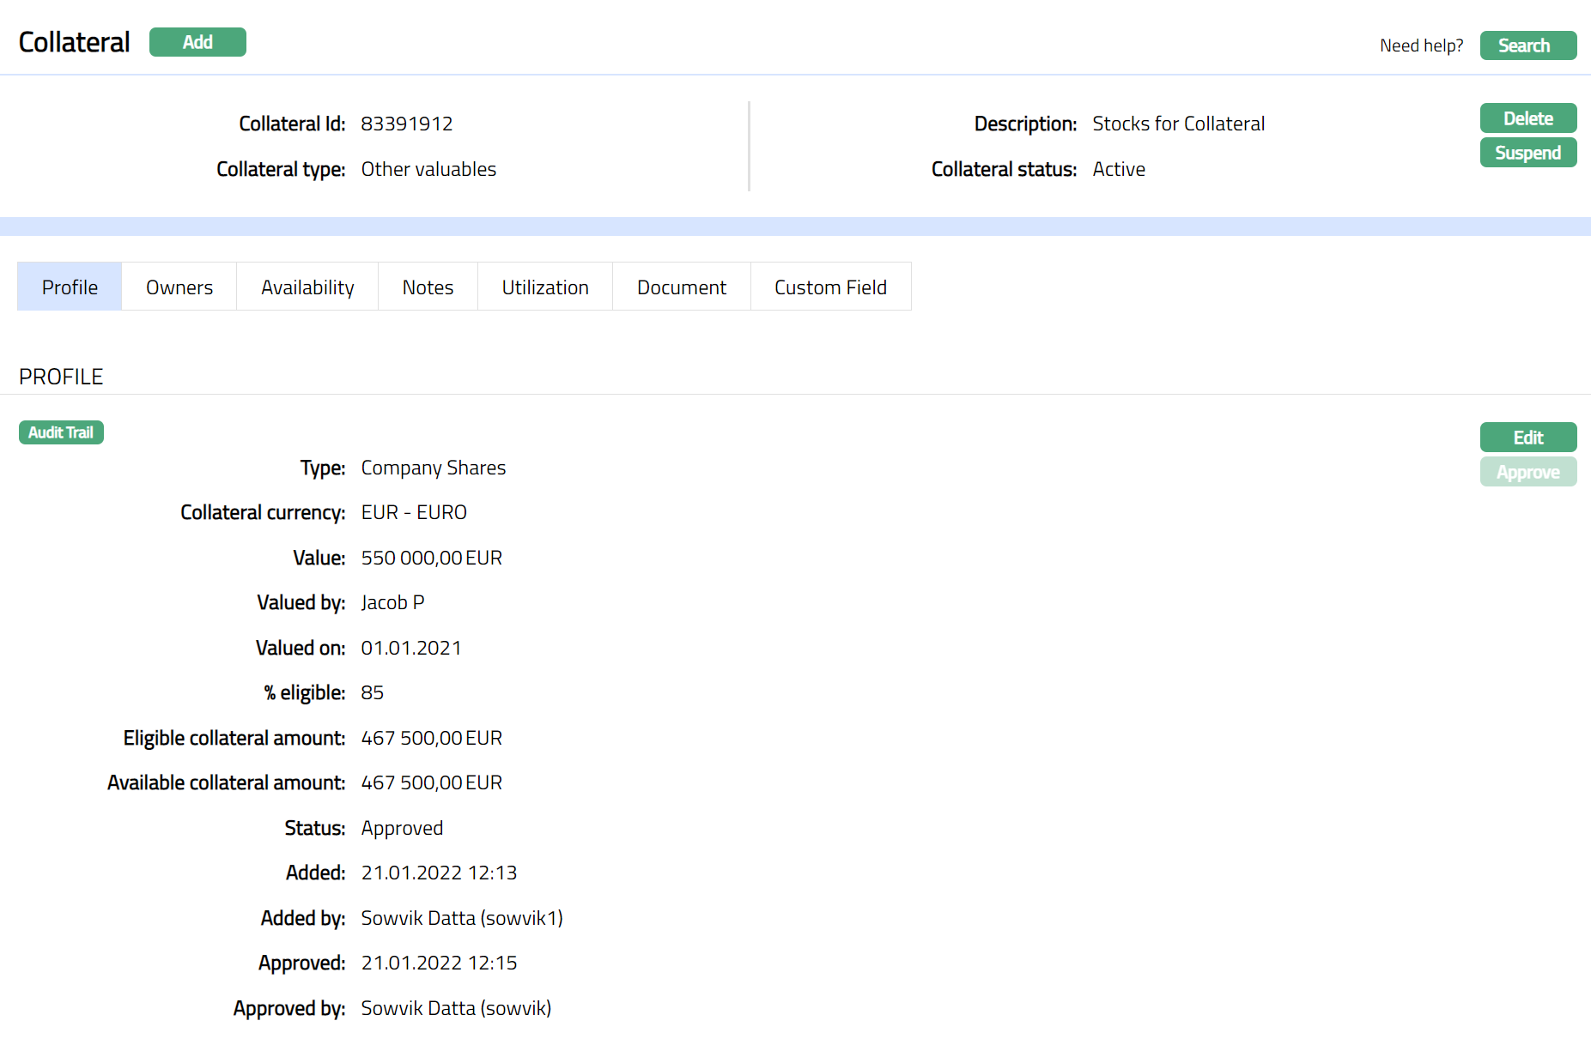Click the Collateral Id number 83391912

pyautogui.click(x=406, y=124)
